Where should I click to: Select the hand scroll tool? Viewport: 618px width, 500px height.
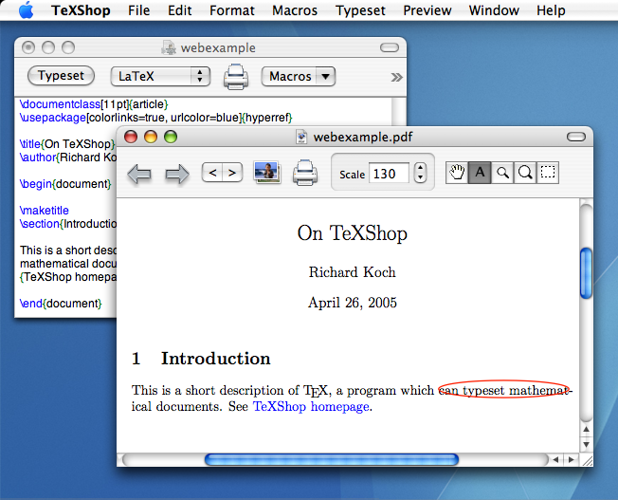click(457, 173)
